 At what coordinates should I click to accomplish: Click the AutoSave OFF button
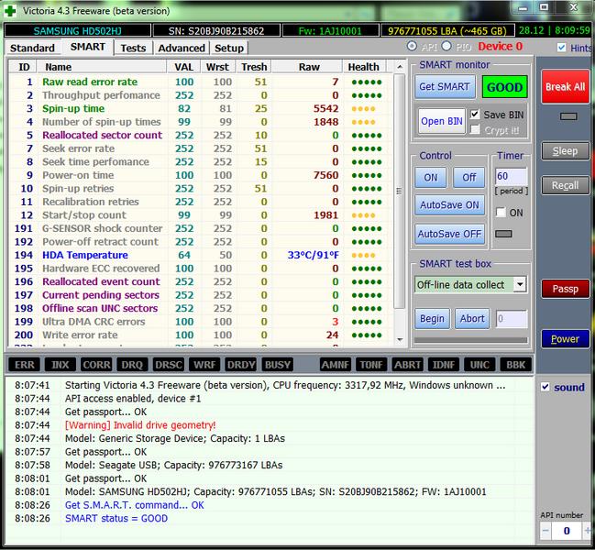coord(449,234)
